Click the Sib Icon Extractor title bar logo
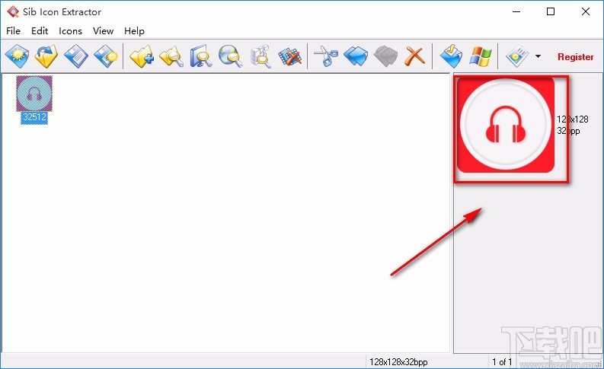This screenshot has width=604, height=369. click(x=13, y=11)
